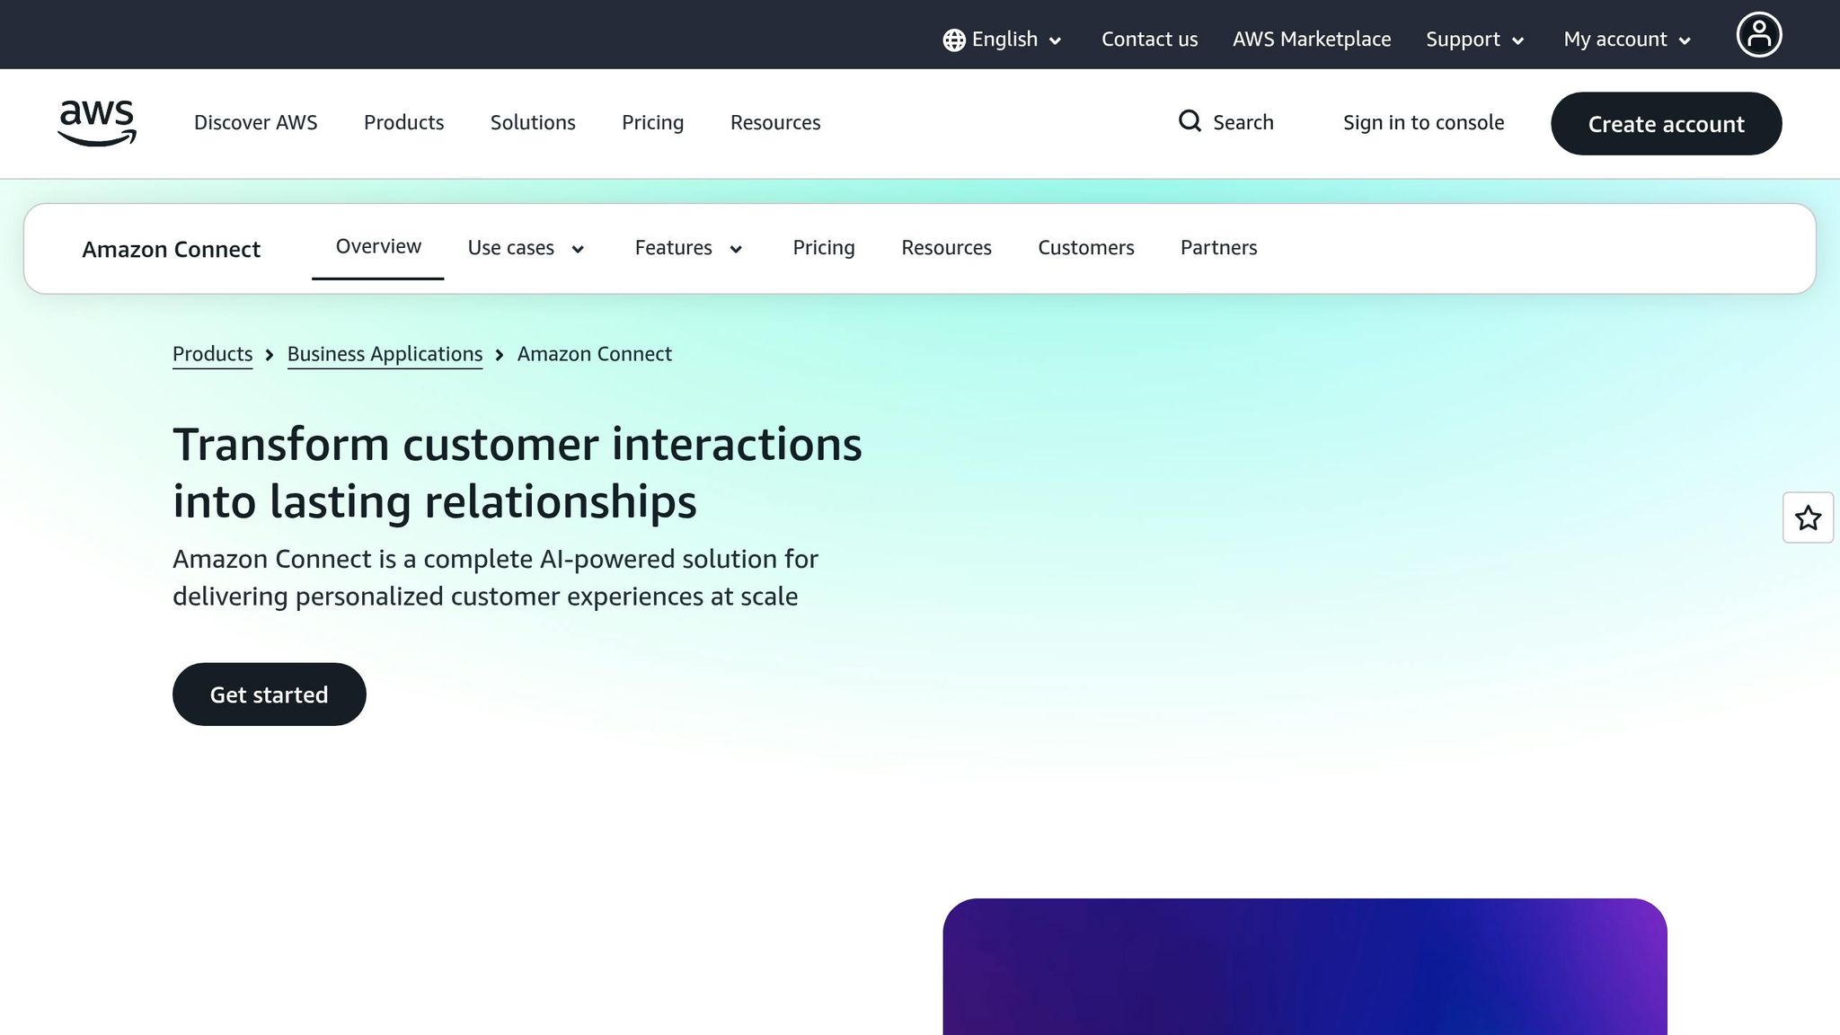Switch to the Customers tab
This screenshot has width=1840, height=1035.
click(x=1086, y=248)
